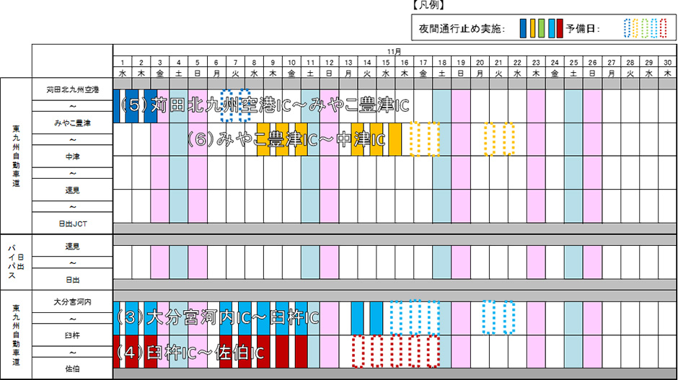
Task: Click the solid yellow legend swatch
Action: click(x=532, y=29)
